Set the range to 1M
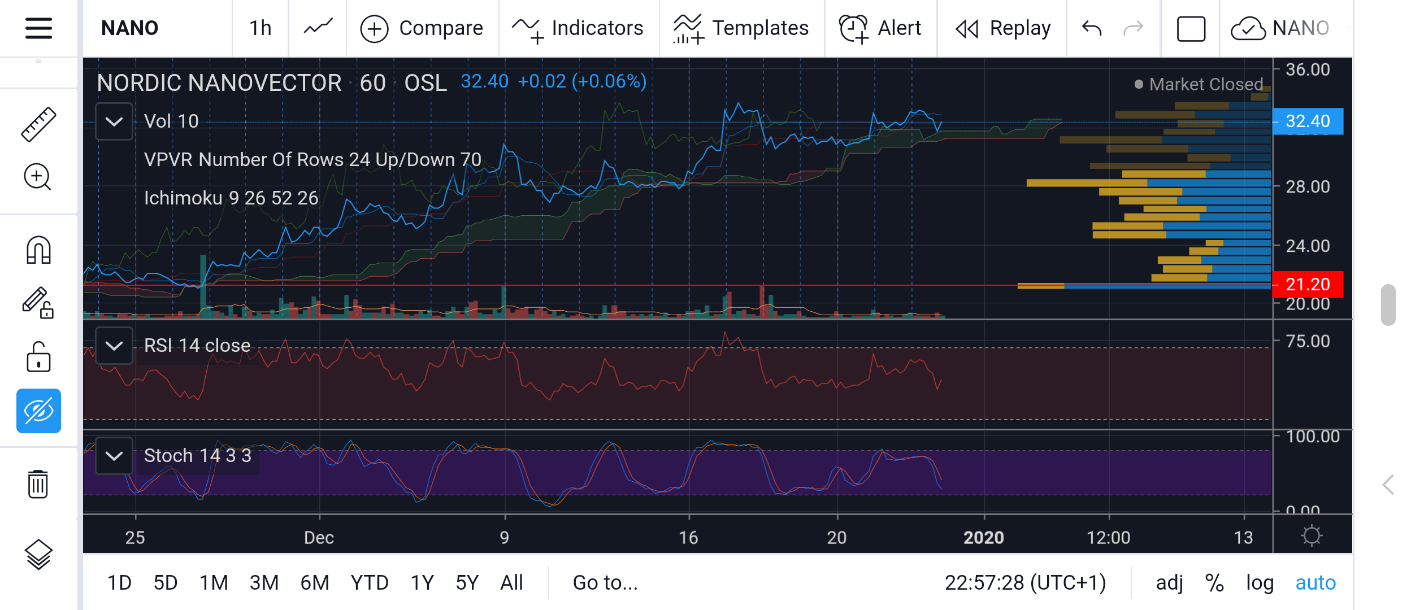This screenshot has width=1424, height=610. tap(214, 583)
